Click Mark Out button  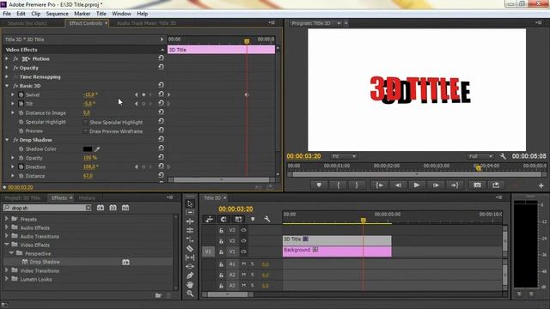357,185
